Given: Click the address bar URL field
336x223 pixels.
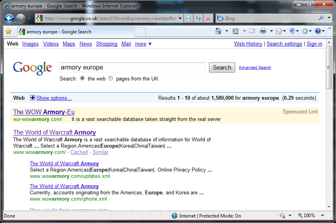Looking at the screenshot, I should (x=110, y=18).
